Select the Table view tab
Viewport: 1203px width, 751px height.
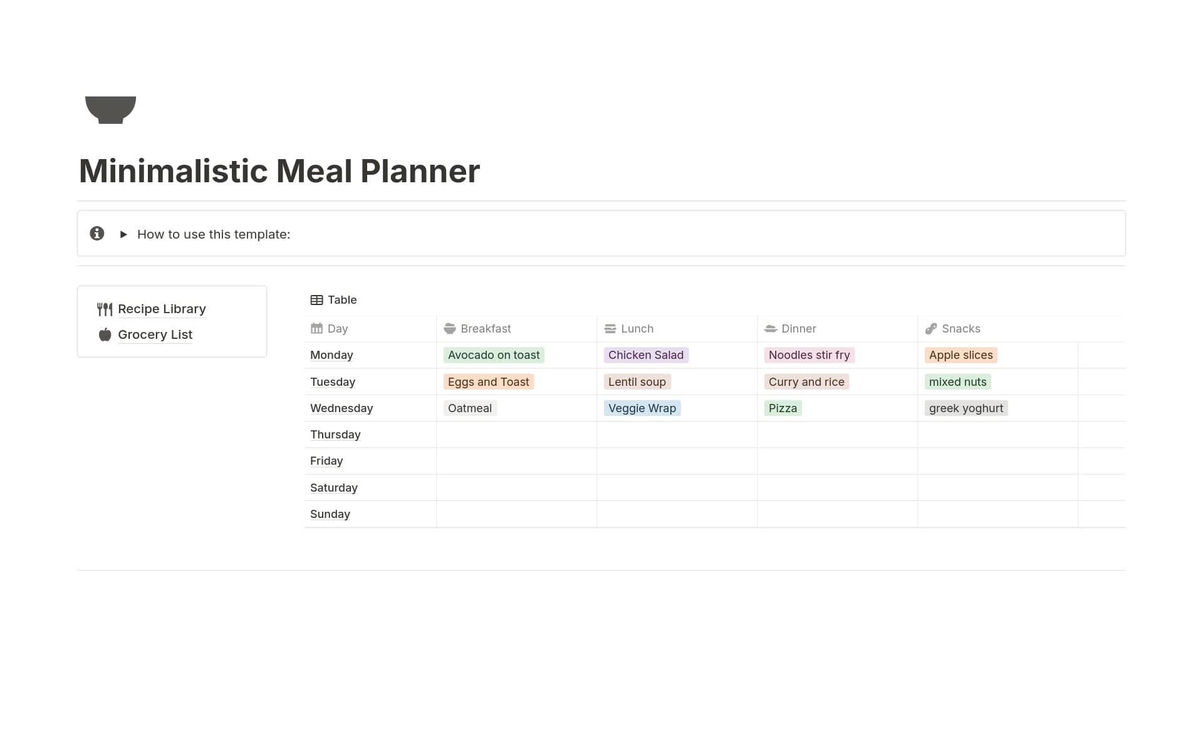click(341, 299)
